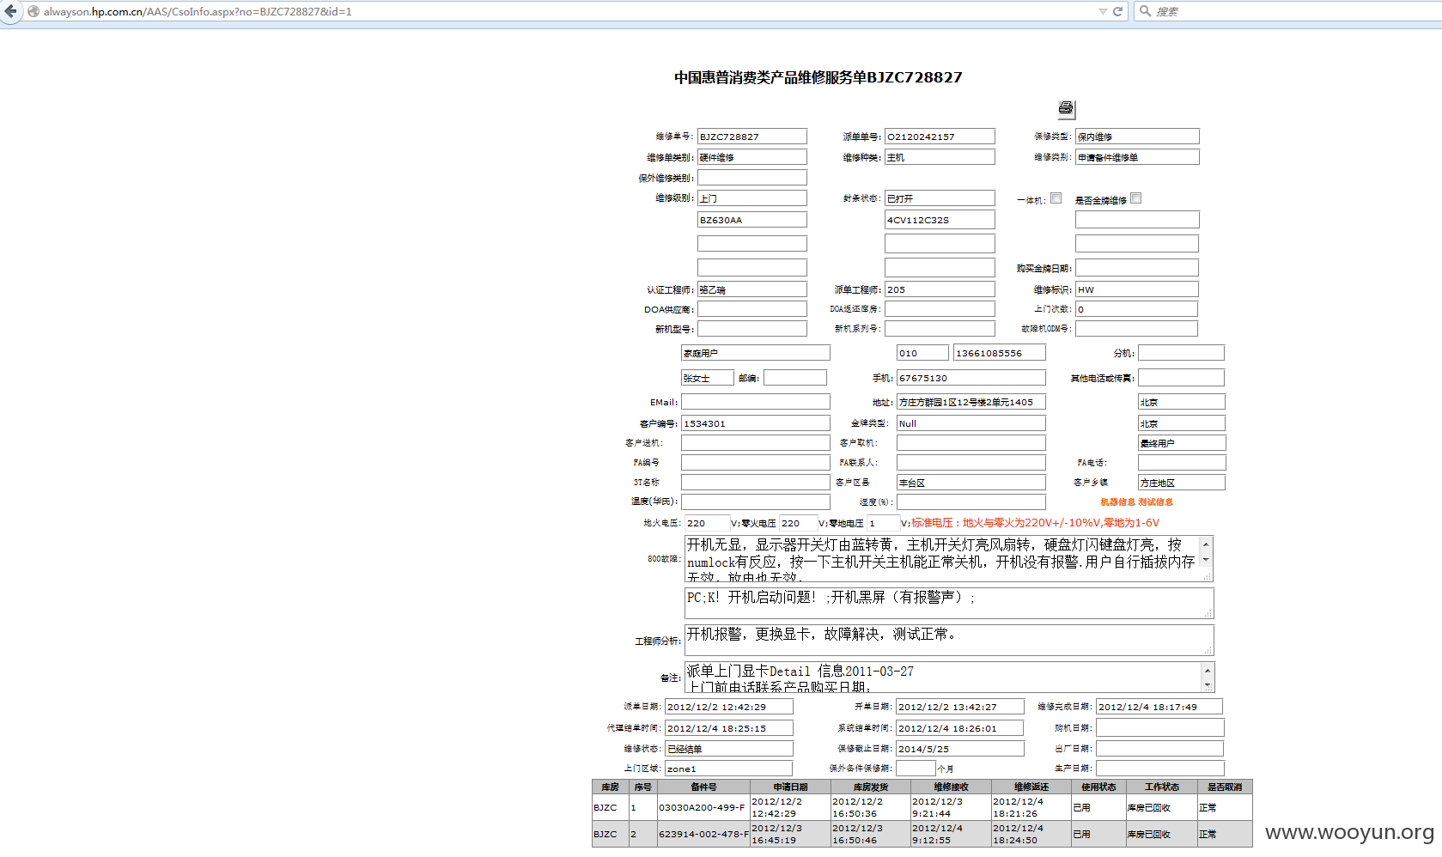Toggle the 一体机 checkbox
Viewport: 1442px width, 857px height.
(x=1056, y=198)
